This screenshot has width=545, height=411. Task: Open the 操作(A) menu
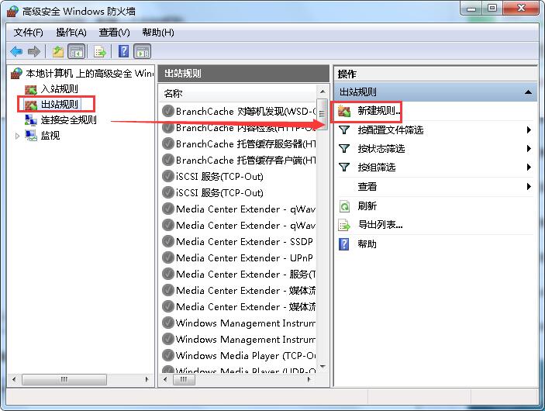pyautogui.click(x=71, y=33)
